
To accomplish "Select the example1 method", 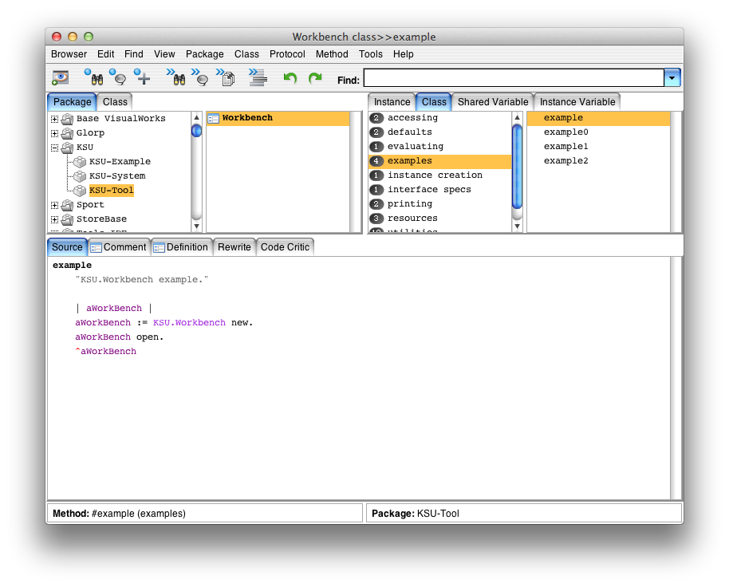I will click(598, 147).
